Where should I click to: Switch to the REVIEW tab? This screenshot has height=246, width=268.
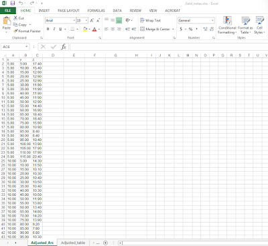(x=135, y=11)
